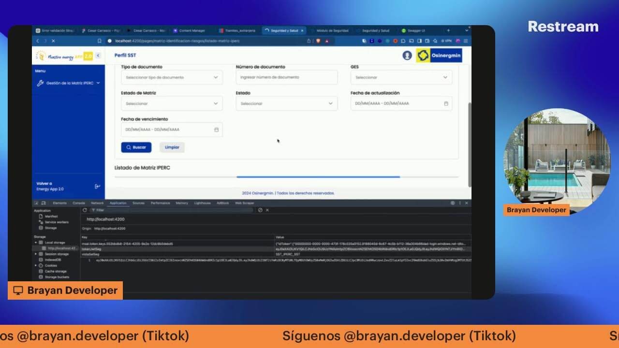619x348 pixels.
Task: Open the Tipo de documento dropdown
Action: coord(172,77)
